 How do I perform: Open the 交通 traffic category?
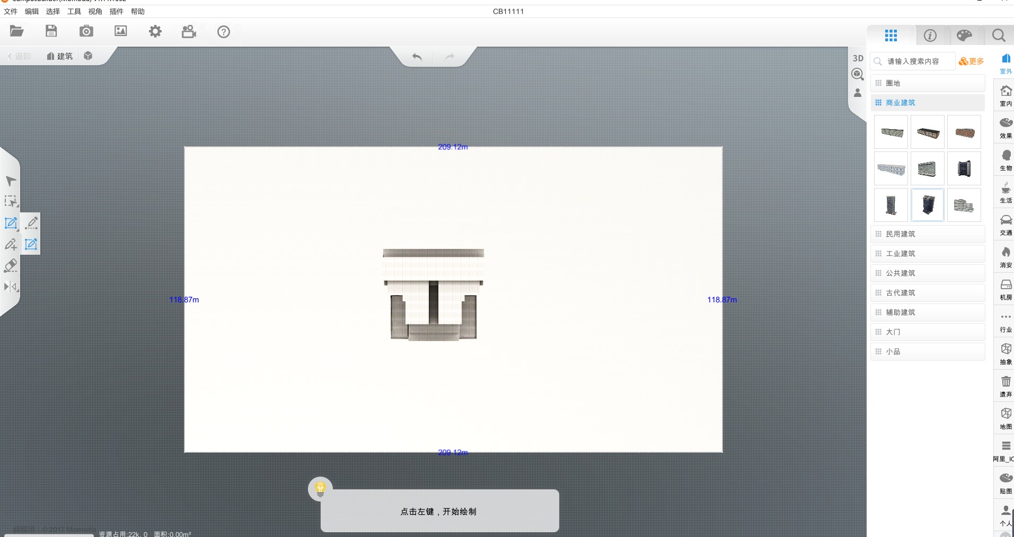(x=1006, y=225)
